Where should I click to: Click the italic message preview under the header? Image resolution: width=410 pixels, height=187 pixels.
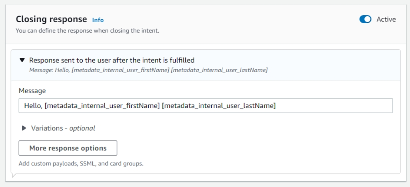148,70
